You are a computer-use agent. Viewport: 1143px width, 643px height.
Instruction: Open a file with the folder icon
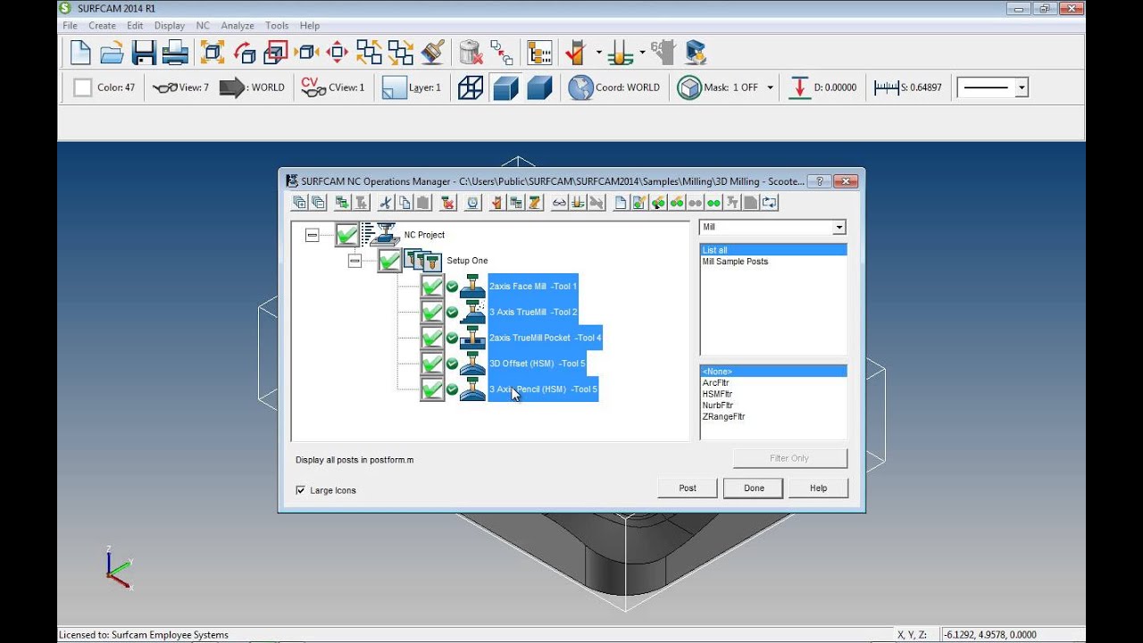(x=112, y=53)
